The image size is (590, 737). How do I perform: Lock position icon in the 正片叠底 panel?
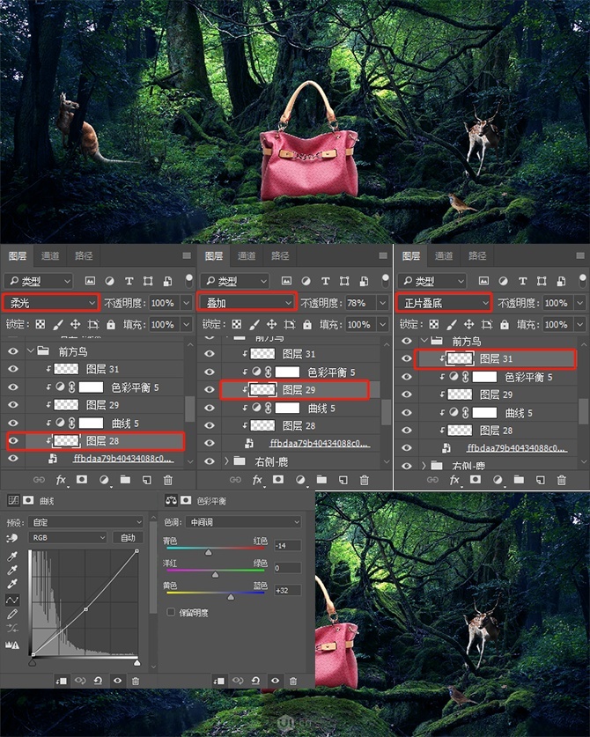(468, 324)
